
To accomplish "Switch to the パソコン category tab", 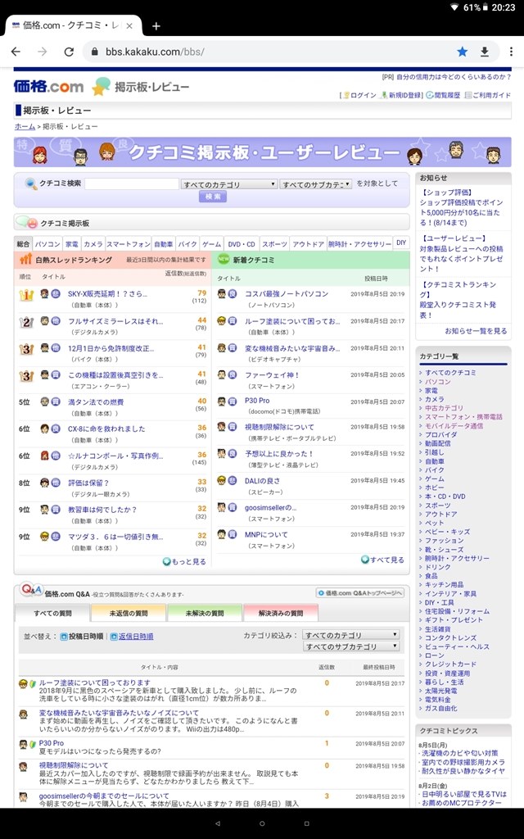I will 47,244.
